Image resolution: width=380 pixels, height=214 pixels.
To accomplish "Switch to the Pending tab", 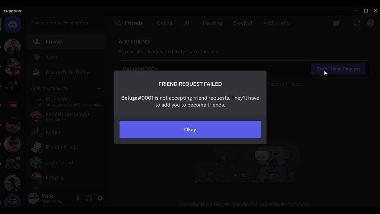I will coord(212,23).
